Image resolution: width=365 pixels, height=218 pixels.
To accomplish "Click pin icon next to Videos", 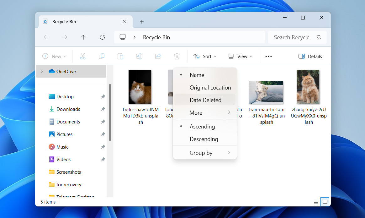I will pyautogui.click(x=103, y=160).
